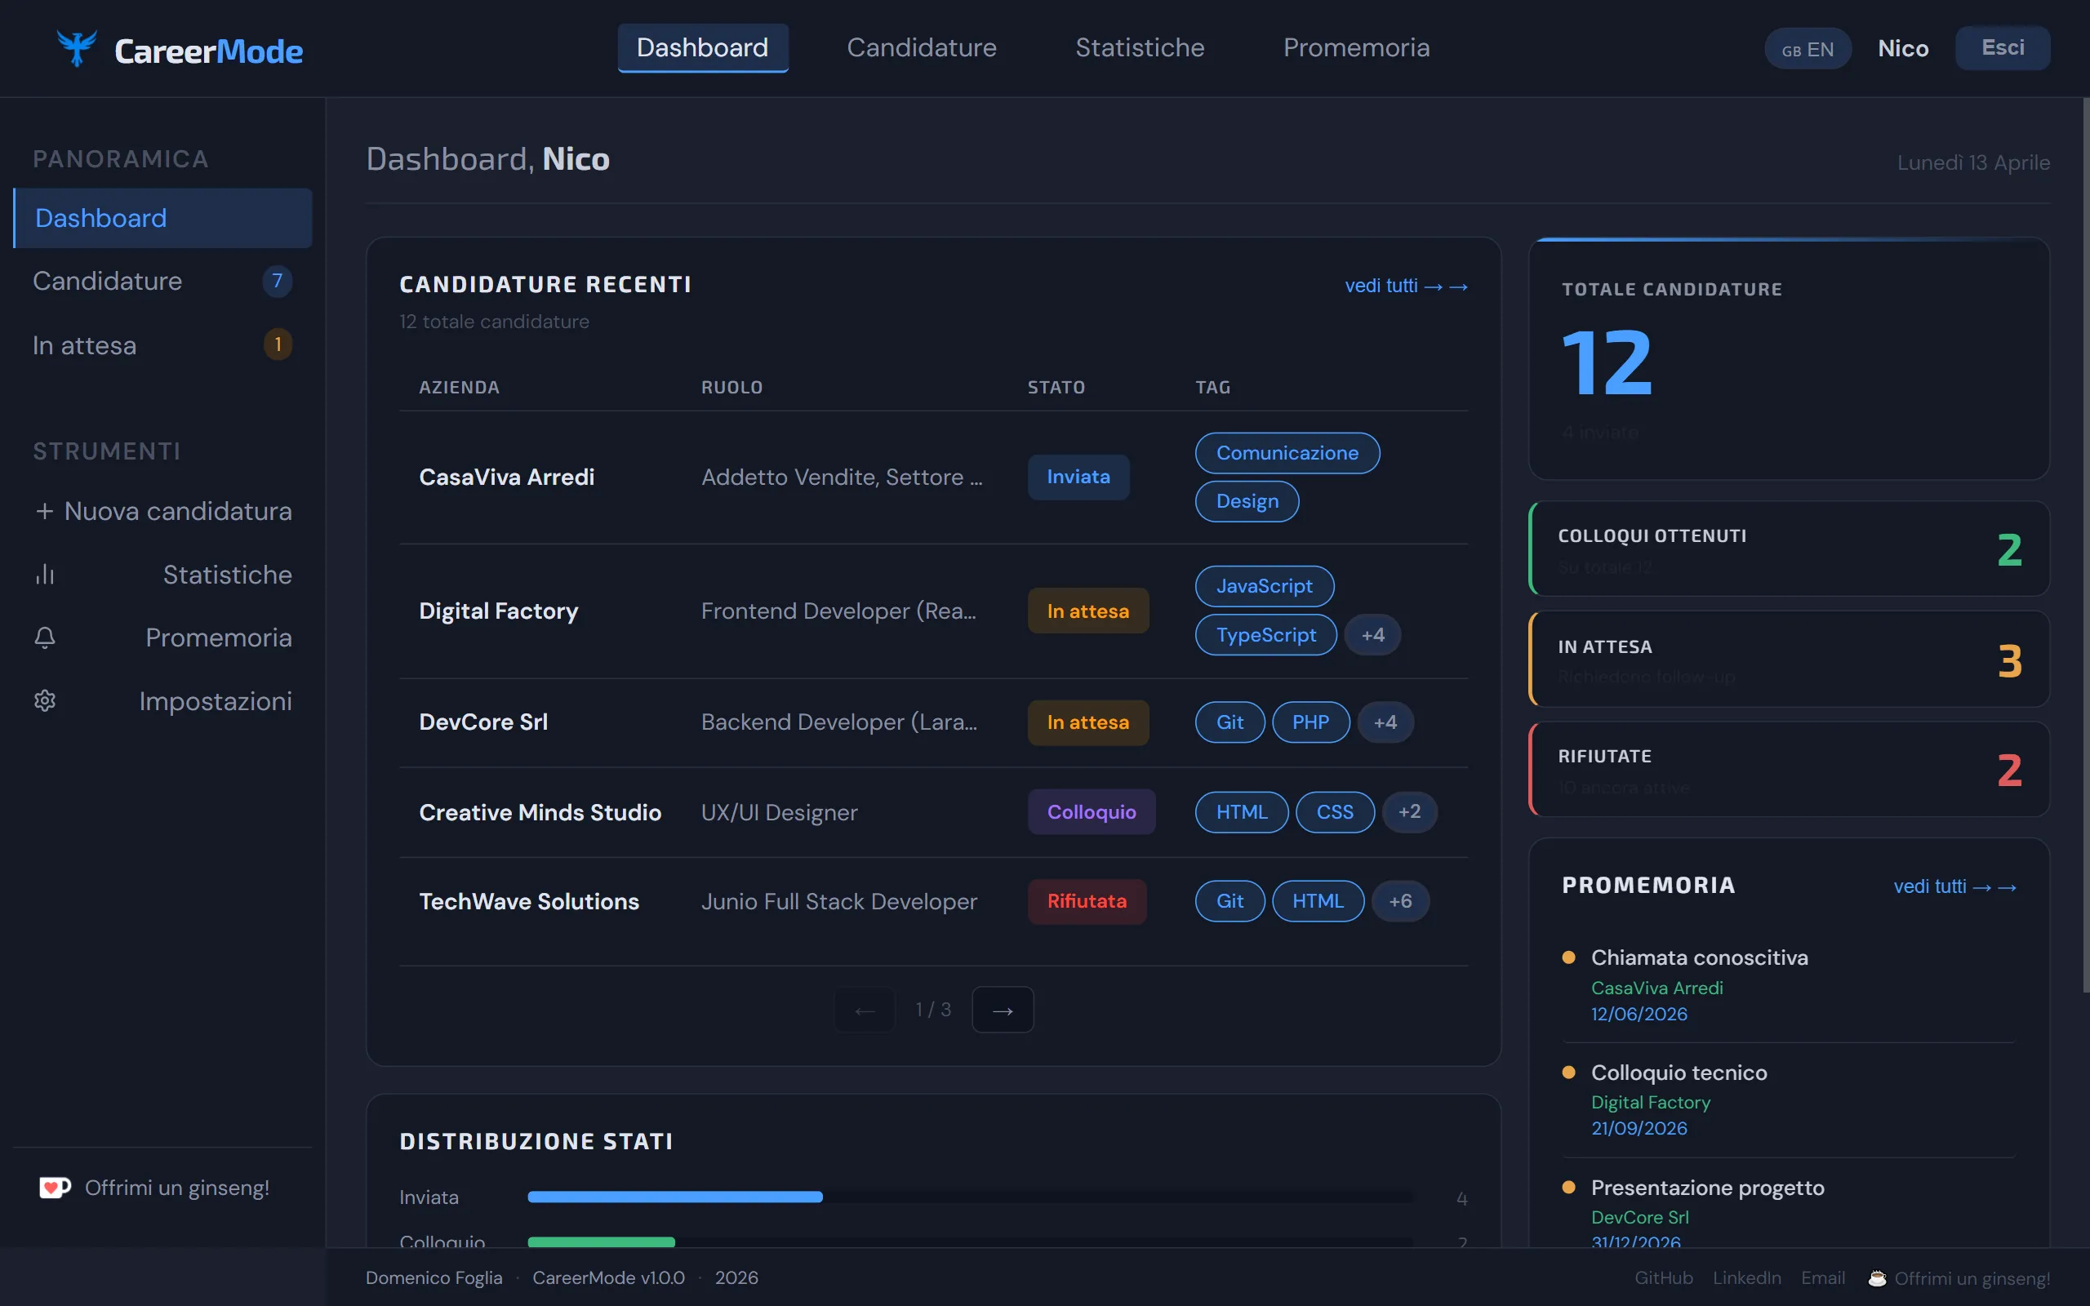Expand the +2 tags on Creative Minds Studio row
This screenshot has width=2090, height=1306.
[x=1410, y=812]
